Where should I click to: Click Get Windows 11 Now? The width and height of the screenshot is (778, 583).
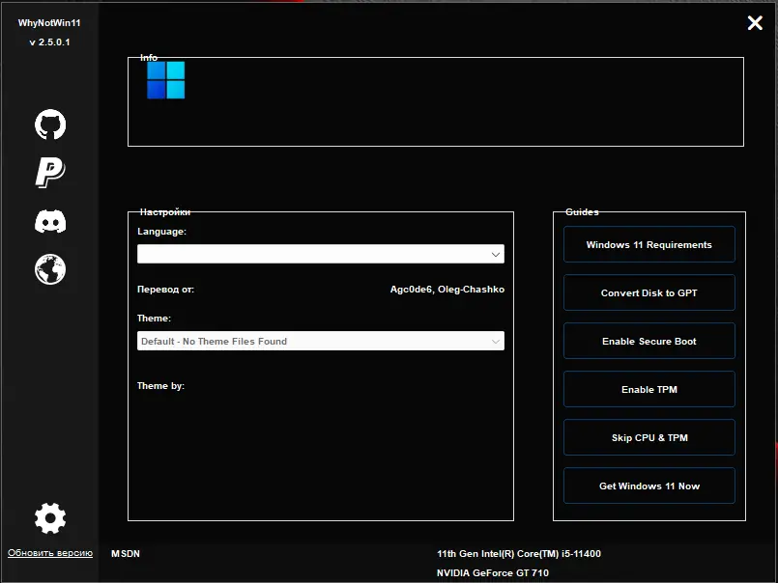click(649, 486)
